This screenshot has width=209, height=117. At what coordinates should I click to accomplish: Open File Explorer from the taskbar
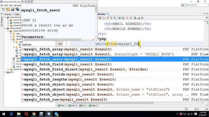pyautogui.click(x=19, y=114)
